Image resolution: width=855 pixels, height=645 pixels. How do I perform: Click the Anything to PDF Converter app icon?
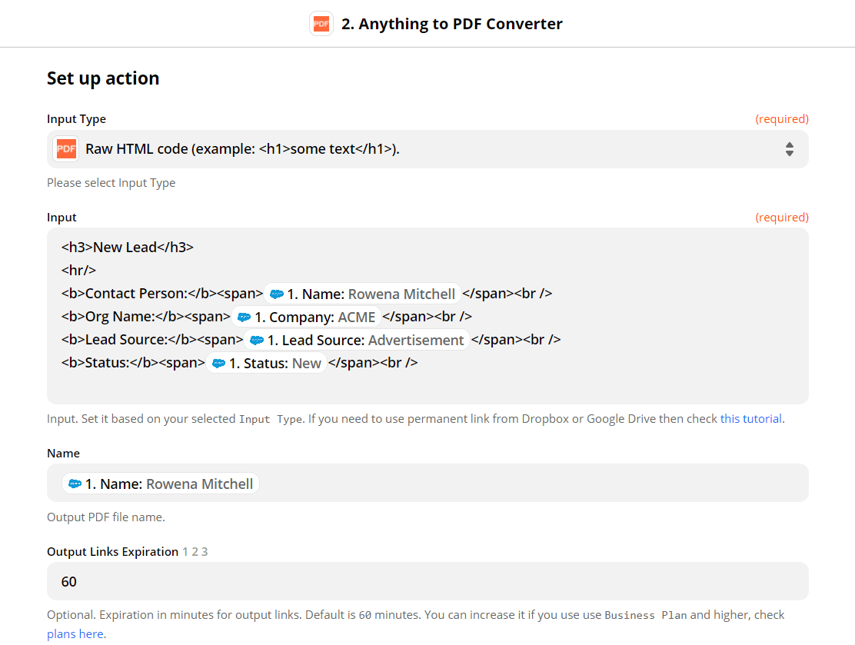pos(321,23)
